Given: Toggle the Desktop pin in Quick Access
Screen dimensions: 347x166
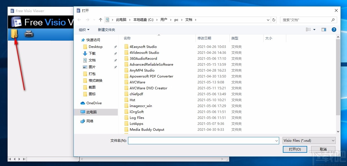Looking at the screenshot, I should (x=115, y=47).
